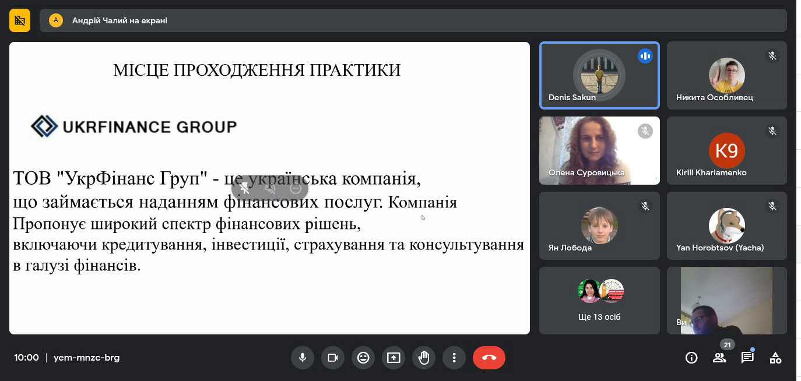Toggle the microphone button in the bottom bar
This screenshot has height=381, width=801.
click(x=303, y=358)
